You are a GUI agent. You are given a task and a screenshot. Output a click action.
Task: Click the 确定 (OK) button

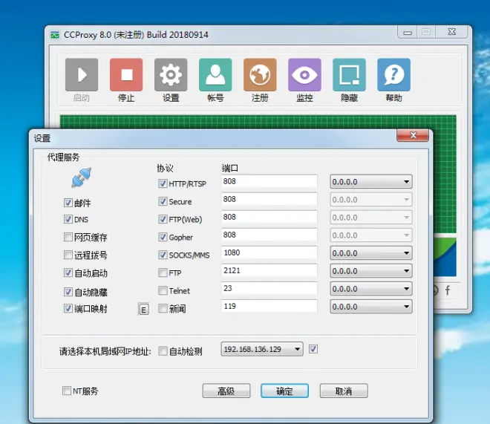tap(284, 391)
